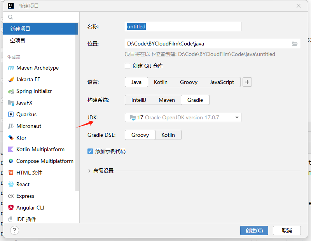Click the 创建(C) button
The height and width of the screenshot is (241, 311).
click(x=254, y=231)
